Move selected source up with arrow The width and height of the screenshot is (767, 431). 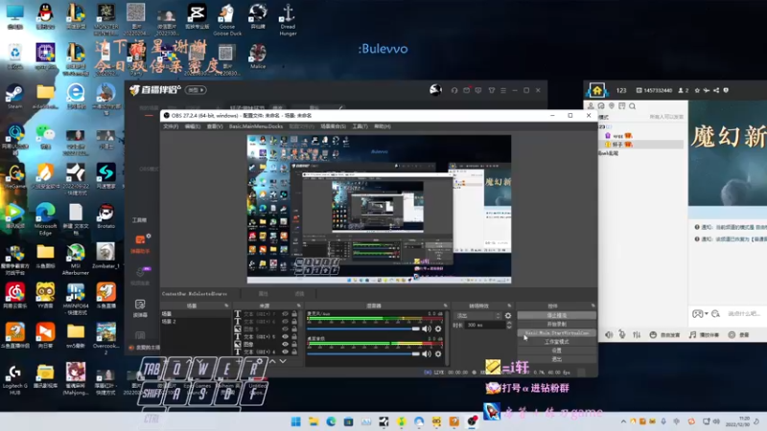[x=272, y=361]
